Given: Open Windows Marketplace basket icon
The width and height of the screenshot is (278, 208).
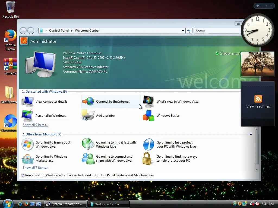Looking at the screenshot, I should tap(27, 159).
